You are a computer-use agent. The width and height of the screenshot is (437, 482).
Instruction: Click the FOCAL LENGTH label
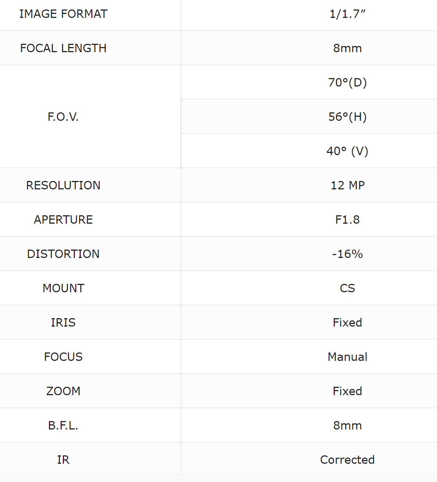click(x=63, y=48)
